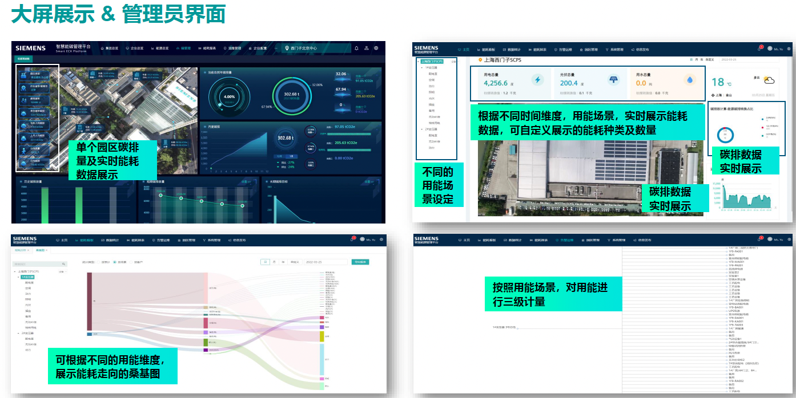The width and height of the screenshot is (796, 398).
Task: Click the teal export button beside the date field
Action: point(360,262)
